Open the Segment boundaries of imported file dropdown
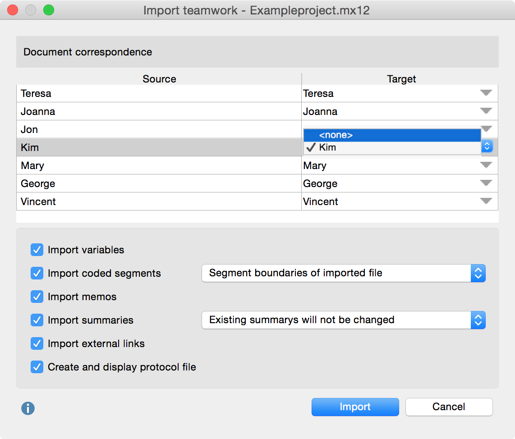 (344, 273)
